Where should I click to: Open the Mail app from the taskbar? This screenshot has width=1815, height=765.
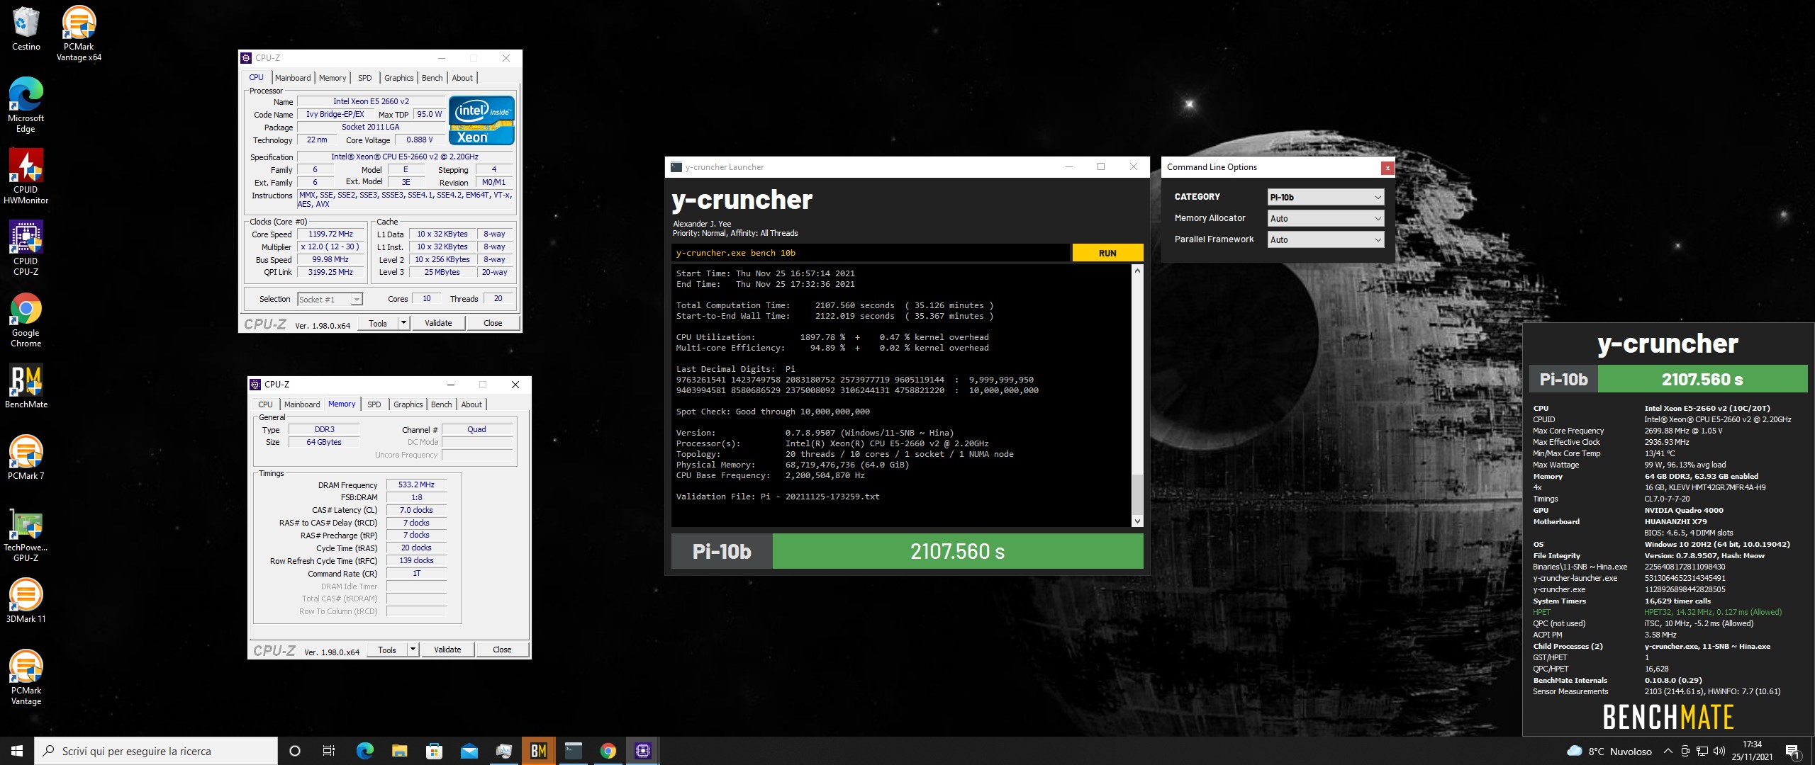[469, 751]
